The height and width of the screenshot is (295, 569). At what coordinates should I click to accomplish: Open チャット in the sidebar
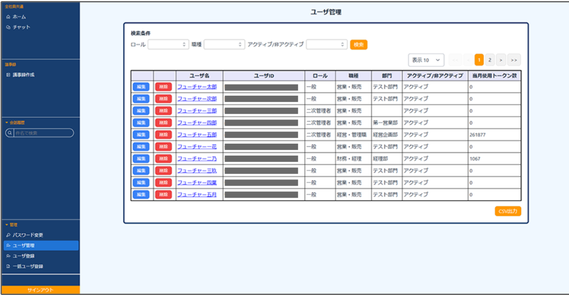(x=21, y=27)
